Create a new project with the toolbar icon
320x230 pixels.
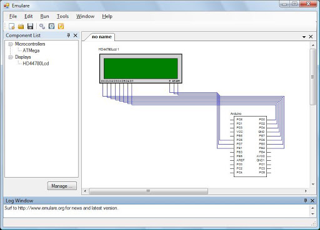coord(12,26)
